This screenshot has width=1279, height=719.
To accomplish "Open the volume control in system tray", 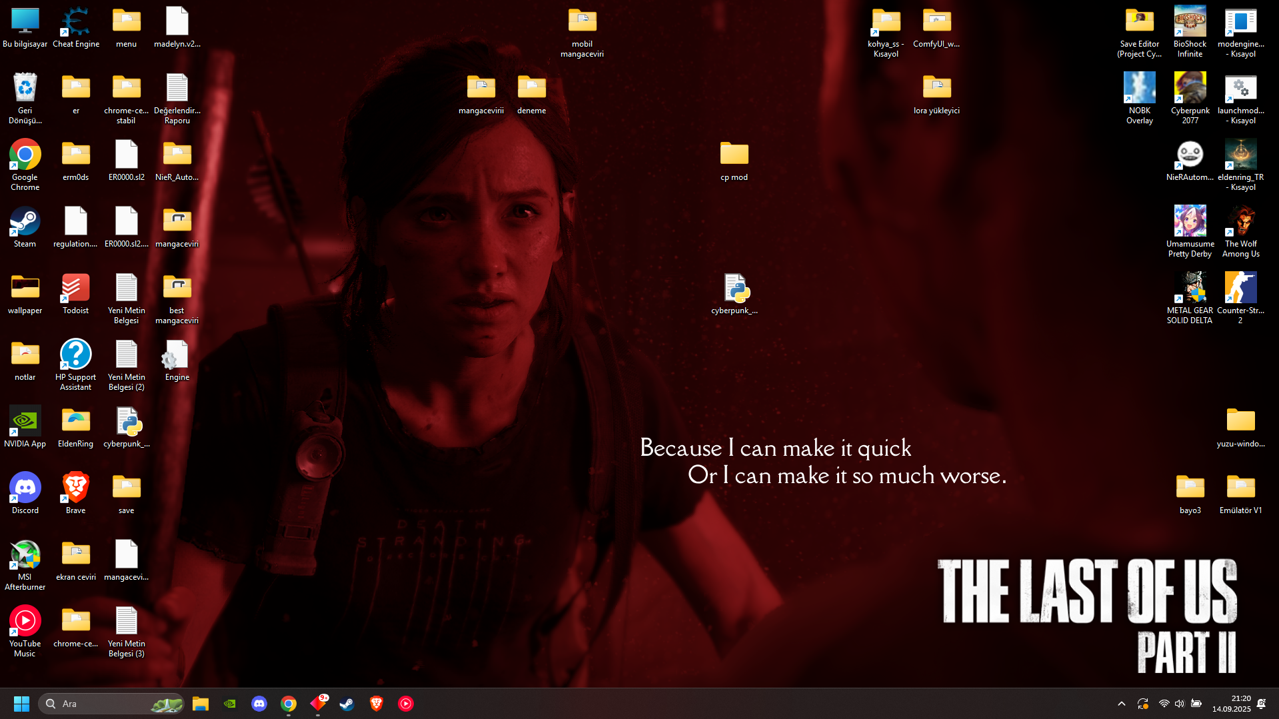I will pyautogui.click(x=1180, y=704).
